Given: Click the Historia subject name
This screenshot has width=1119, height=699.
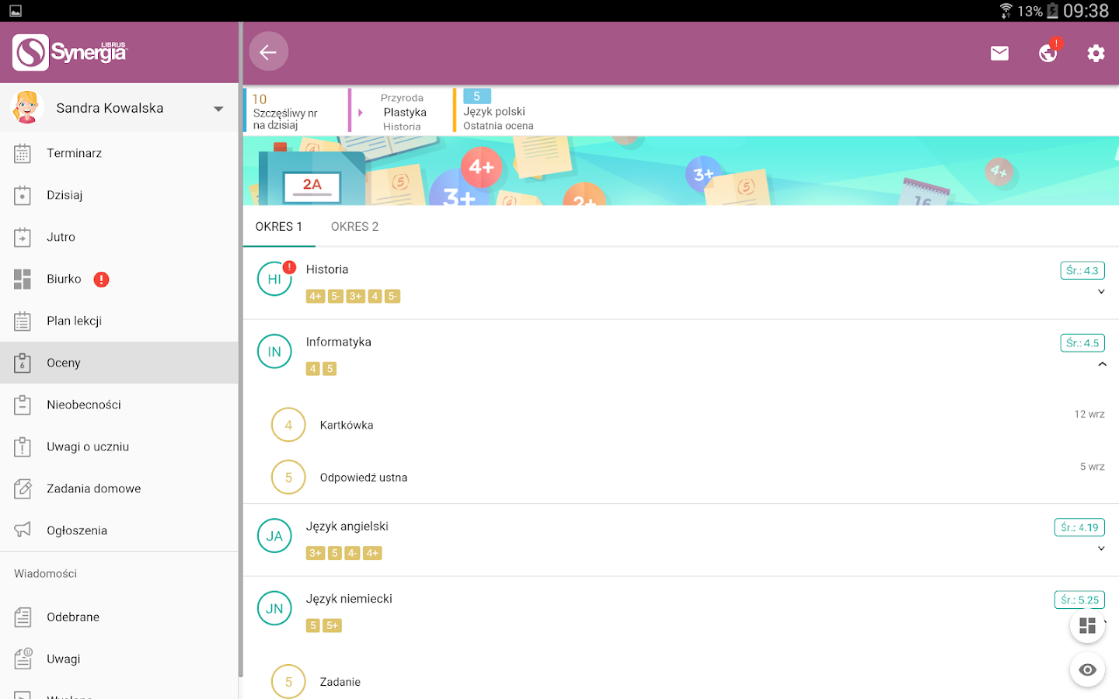Looking at the screenshot, I should tap(327, 270).
